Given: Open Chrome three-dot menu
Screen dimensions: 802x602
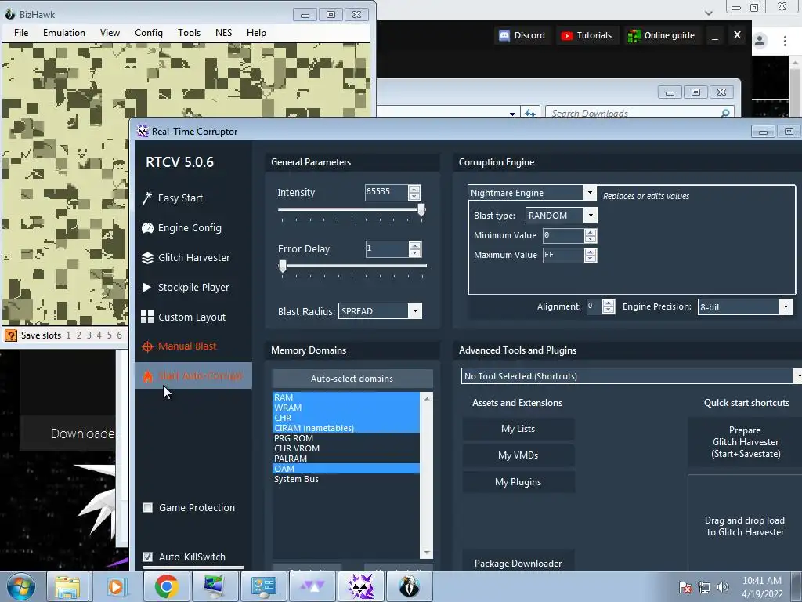Looking at the screenshot, I should (x=785, y=41).
